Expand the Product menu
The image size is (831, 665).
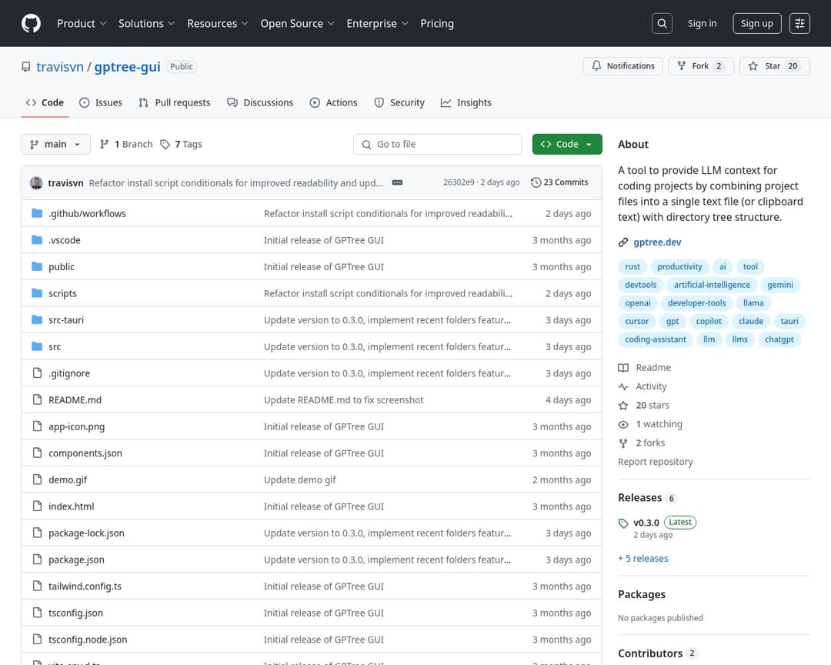tap(82, 23)
